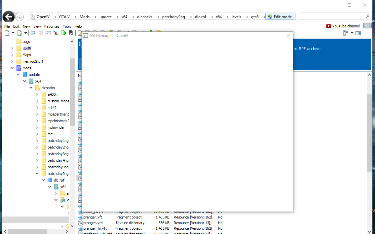Image resolution: width=375 pixels, height=234 pixels.
Task: Toggle Edit mode
Action: [x=280, y=17]
